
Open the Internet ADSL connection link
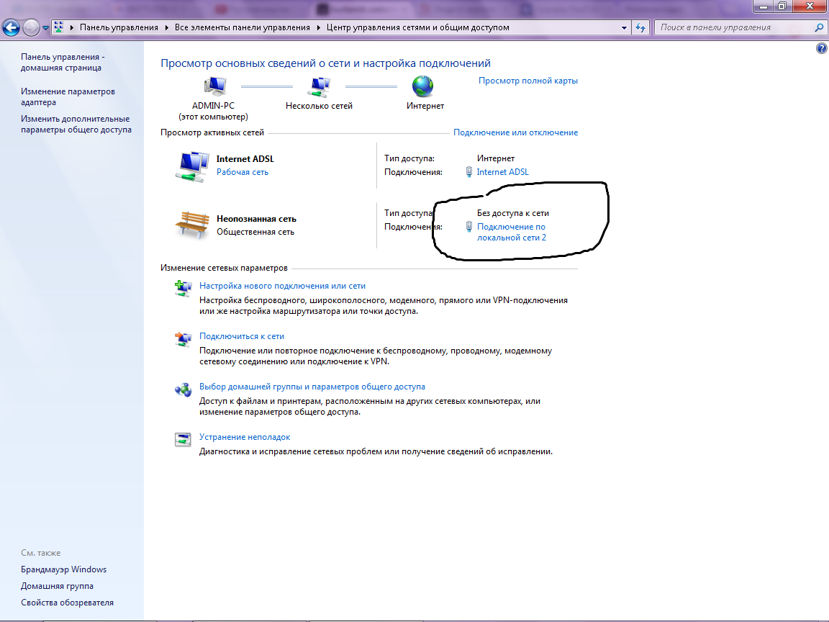point(502,172)
